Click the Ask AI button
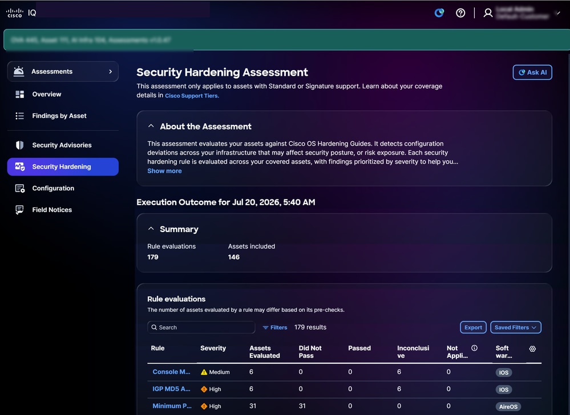The height and width of the screenshot is (415, 570). point(532,72)
